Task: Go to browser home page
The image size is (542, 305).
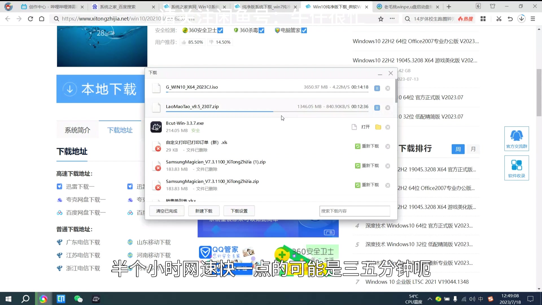Action: coord(41,19)
